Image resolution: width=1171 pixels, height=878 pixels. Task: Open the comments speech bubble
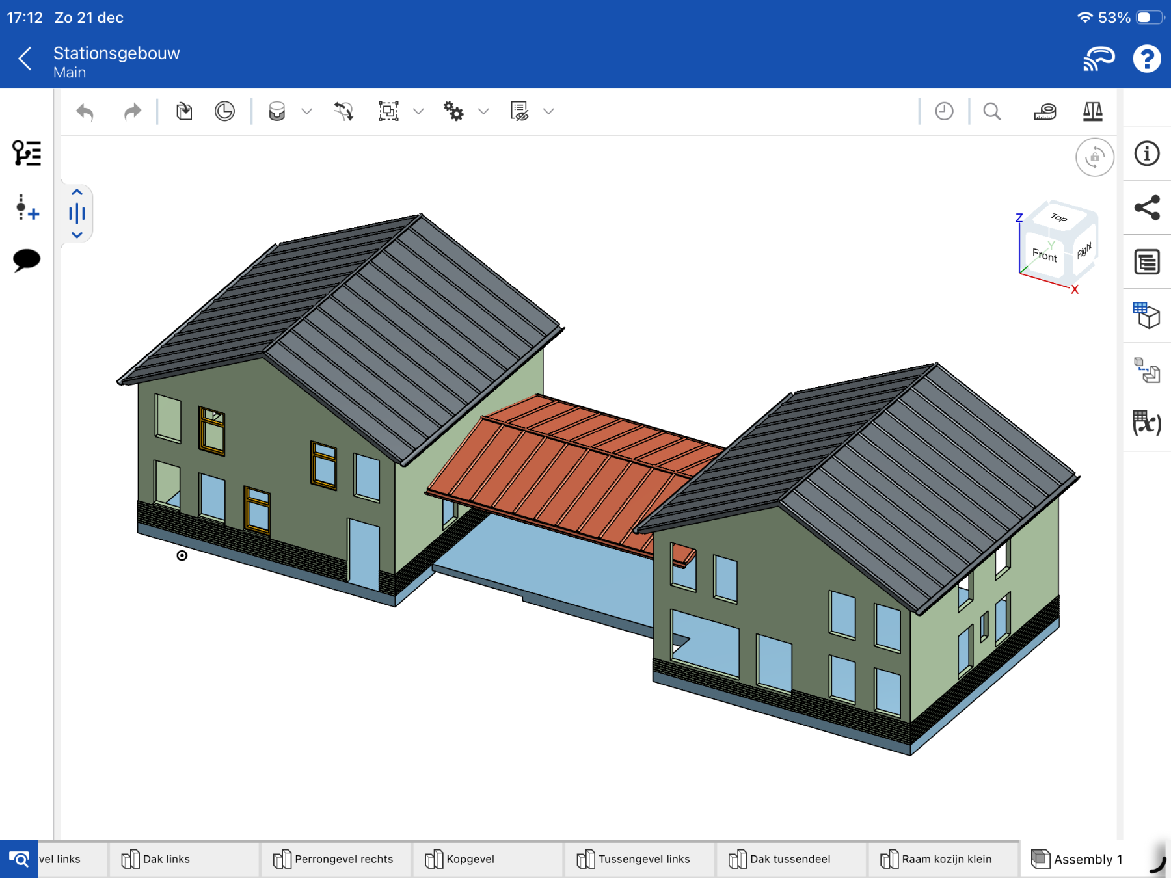coord(27,260)
